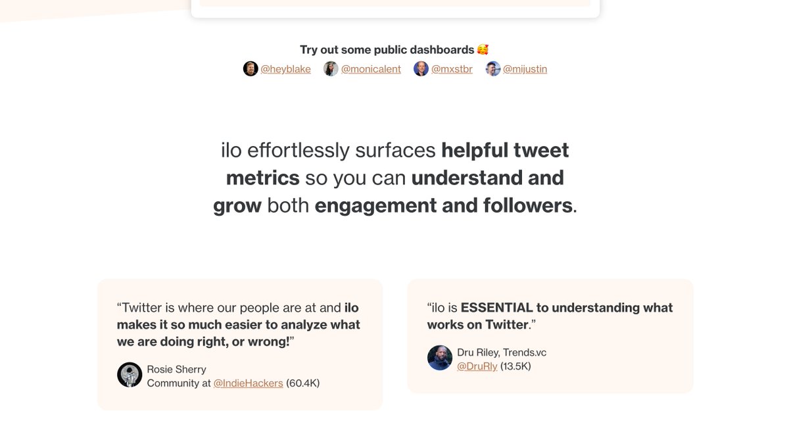Image resolution: width=789 pixels, height=444 pixels.
Task: Click the monicalent profile avatar
Action: [x=331, y=69]
